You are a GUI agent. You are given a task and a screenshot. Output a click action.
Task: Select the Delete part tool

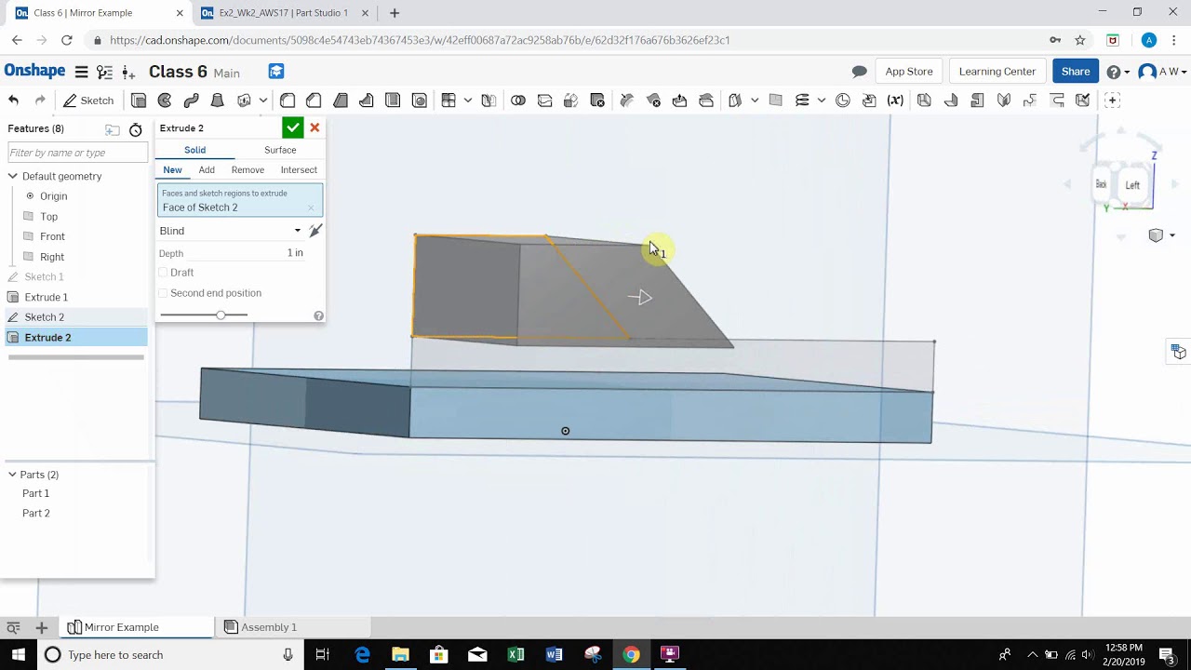pos(597,100)
